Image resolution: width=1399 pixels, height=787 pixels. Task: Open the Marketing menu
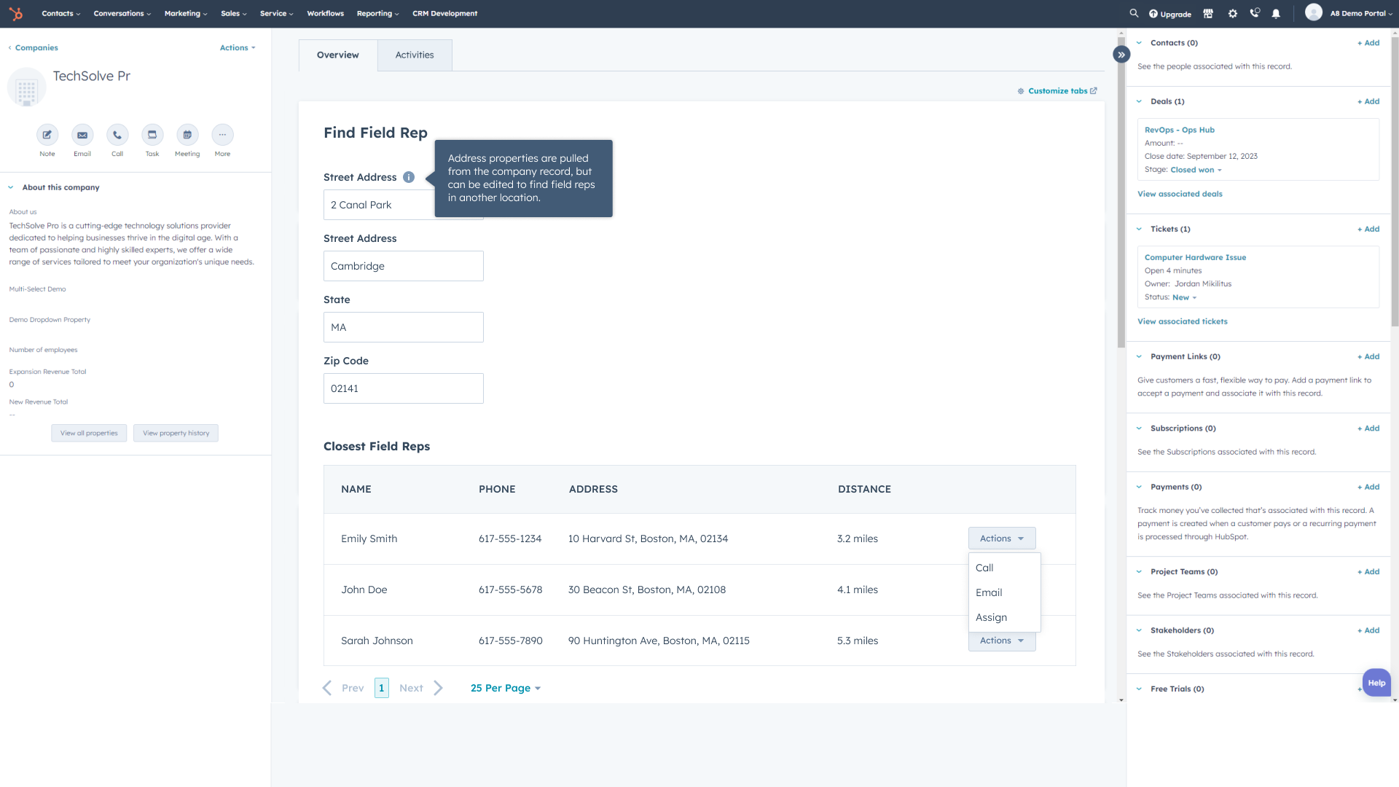point(186,13)
